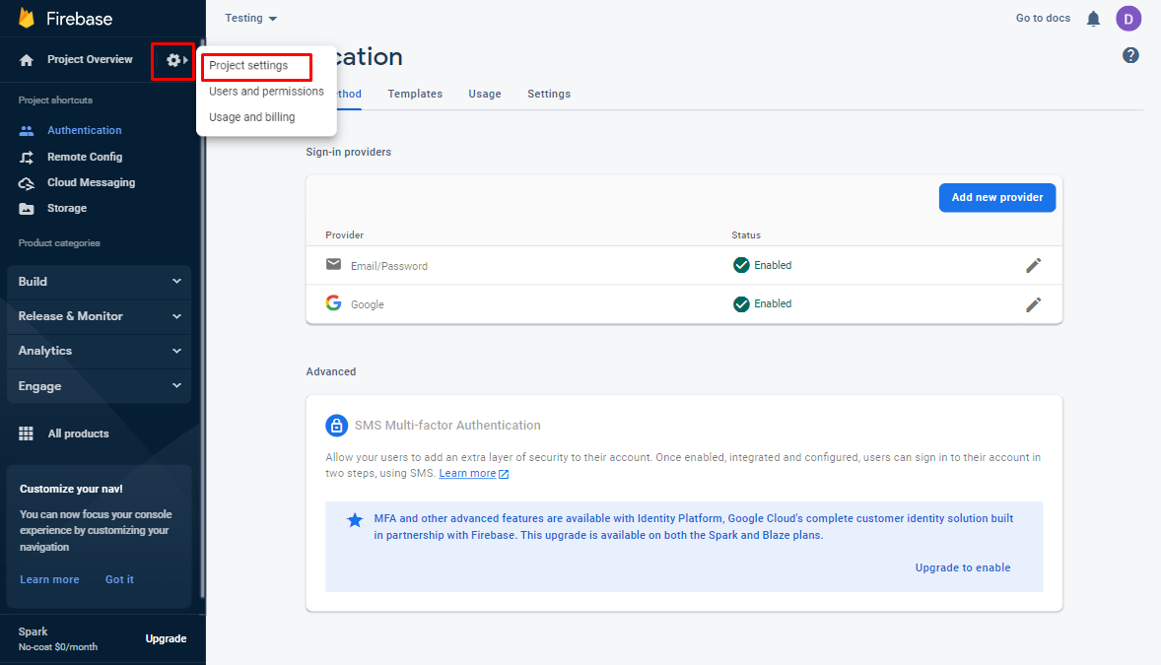Open All products in the sidebar
Viewport: 1161px width, 665px height.
(x=79, y=433)
